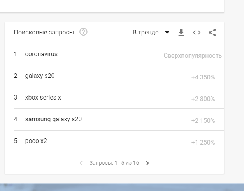
Task: Download the search queries data as CSV
Action: pos(181,33)
